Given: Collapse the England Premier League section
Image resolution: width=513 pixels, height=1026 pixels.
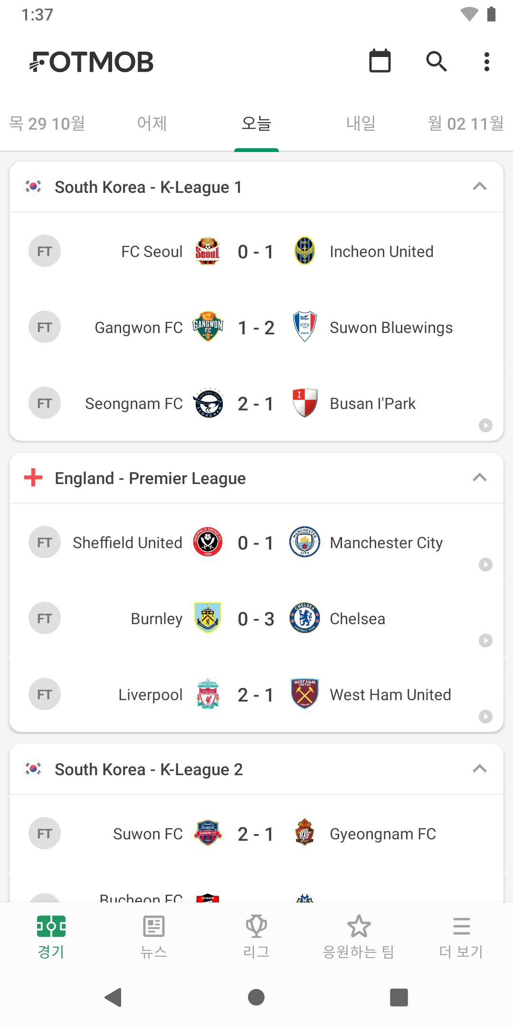Looking at the screenshot, I should click(480, 477).
